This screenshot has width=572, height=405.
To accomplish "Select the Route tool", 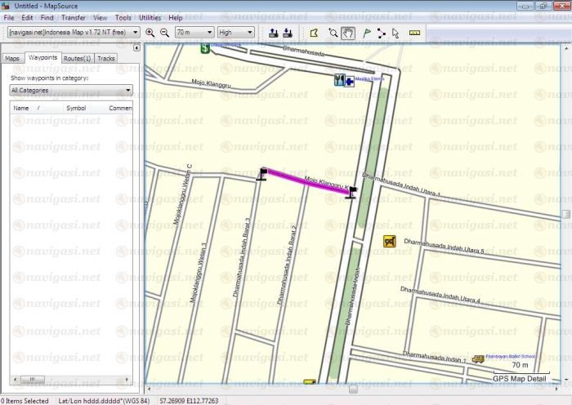I will [381, 33].
